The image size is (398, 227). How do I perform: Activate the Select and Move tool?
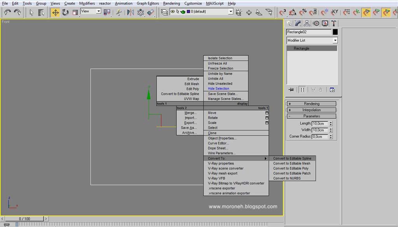pos(55,12)
